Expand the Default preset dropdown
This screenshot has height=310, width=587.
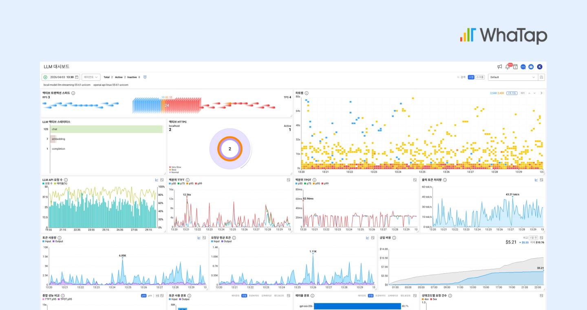click(512, 77)
